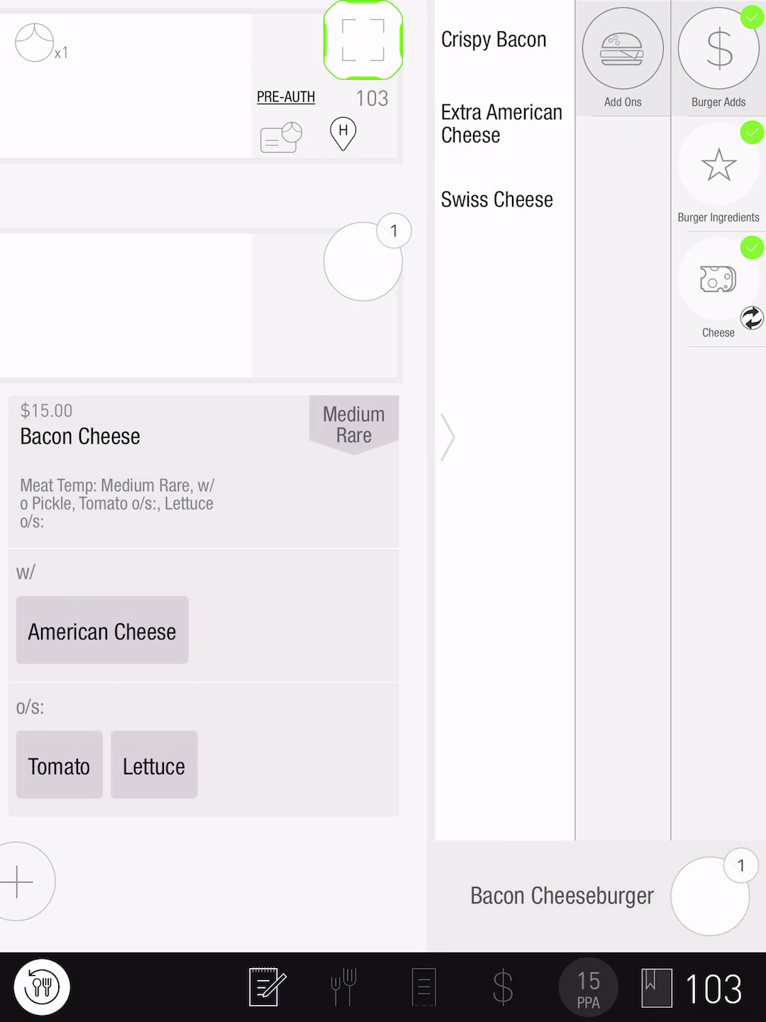This screenshot has height=1022, width=766.
Task: Toggle the green scan frame button
Action: pyautogui.click(x=363, y=40)
